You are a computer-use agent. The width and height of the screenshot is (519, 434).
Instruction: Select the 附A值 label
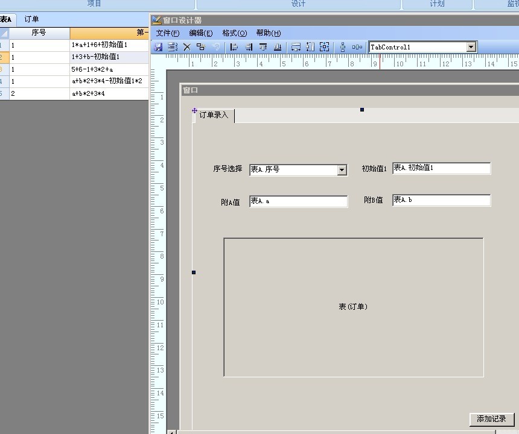(x=231, y=202)
